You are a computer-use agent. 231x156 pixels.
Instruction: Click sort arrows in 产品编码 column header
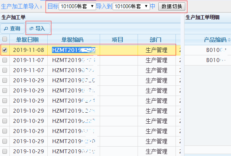click(x=229, y=40)
